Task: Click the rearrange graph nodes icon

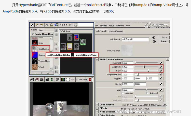Action: (x=51, y=25)
